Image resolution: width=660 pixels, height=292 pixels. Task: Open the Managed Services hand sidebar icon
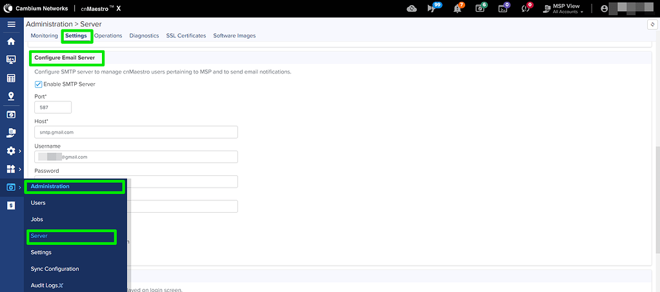pos(12,133)
